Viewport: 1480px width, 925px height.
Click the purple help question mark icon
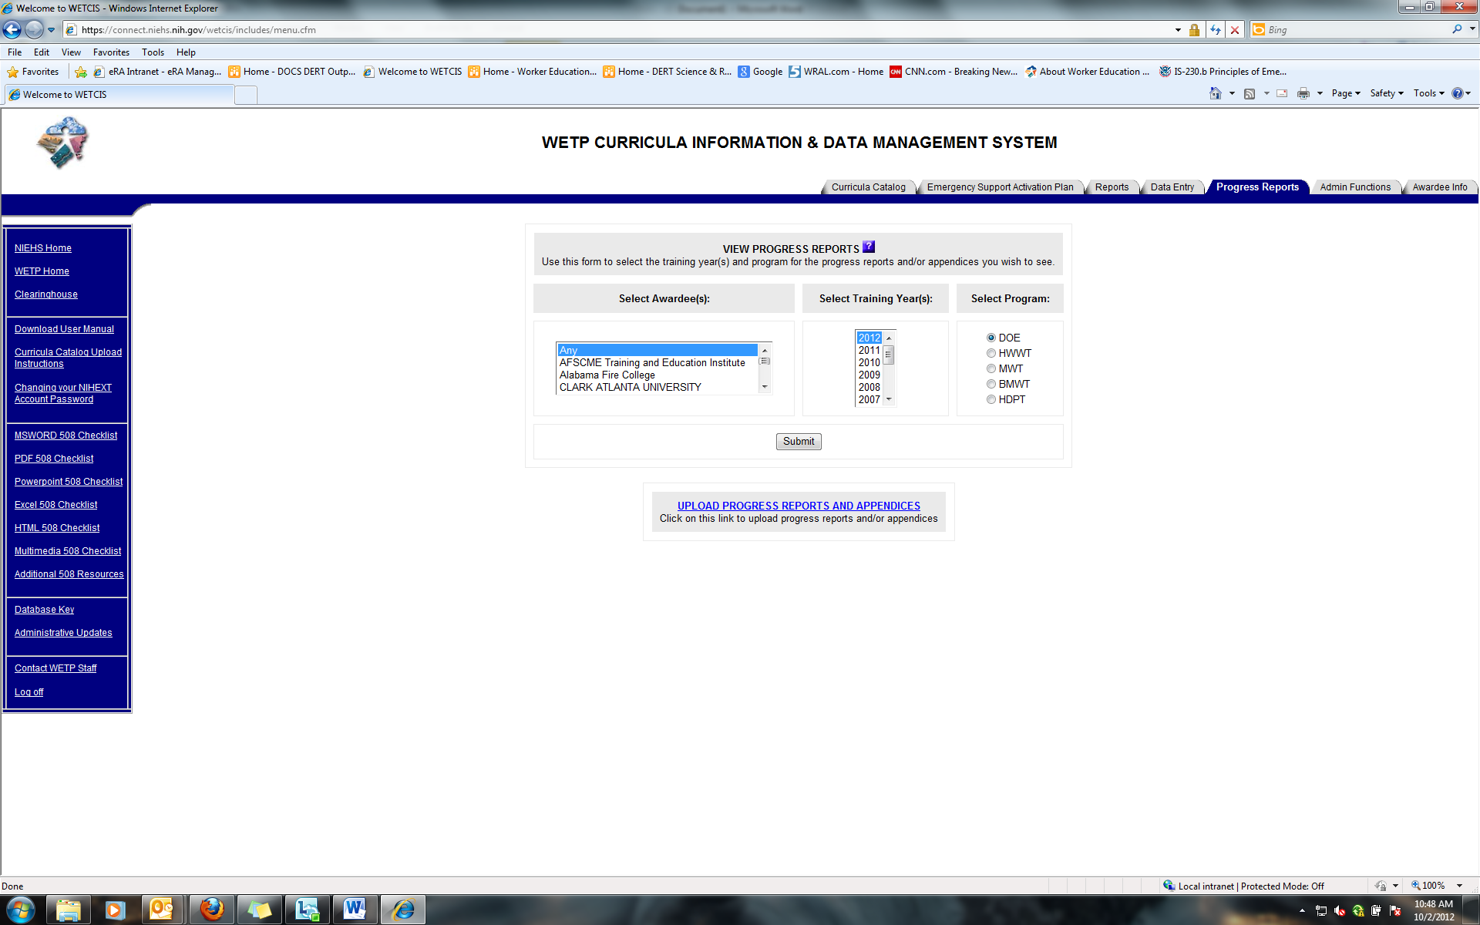pyautogui.click(x=868, y=247)
